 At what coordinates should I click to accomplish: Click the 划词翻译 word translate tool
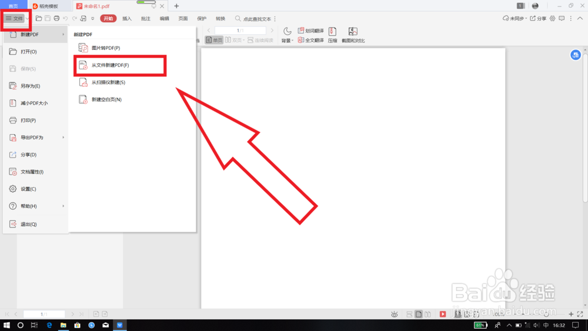pyautogui.click(x=310, y=31)
